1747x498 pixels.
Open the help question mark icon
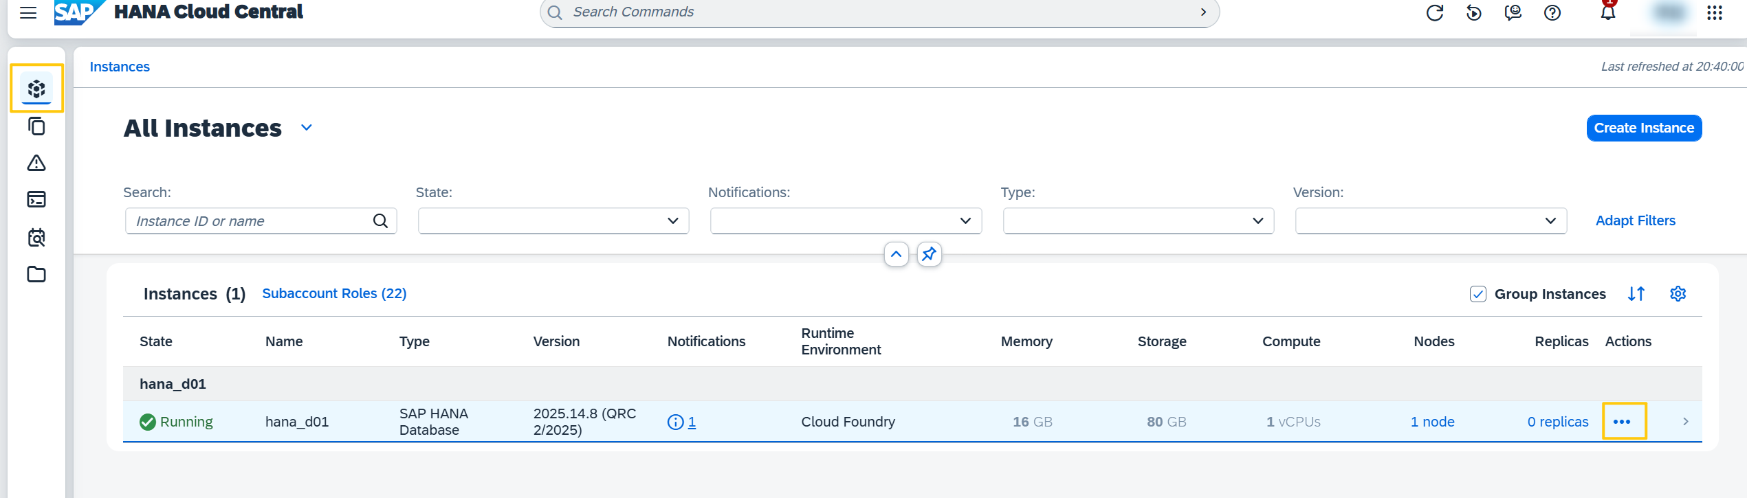point(1552,12)
